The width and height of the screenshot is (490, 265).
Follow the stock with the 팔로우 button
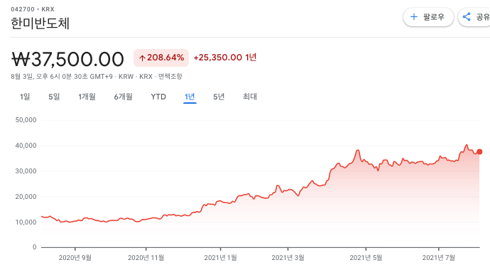coord(428,17)
